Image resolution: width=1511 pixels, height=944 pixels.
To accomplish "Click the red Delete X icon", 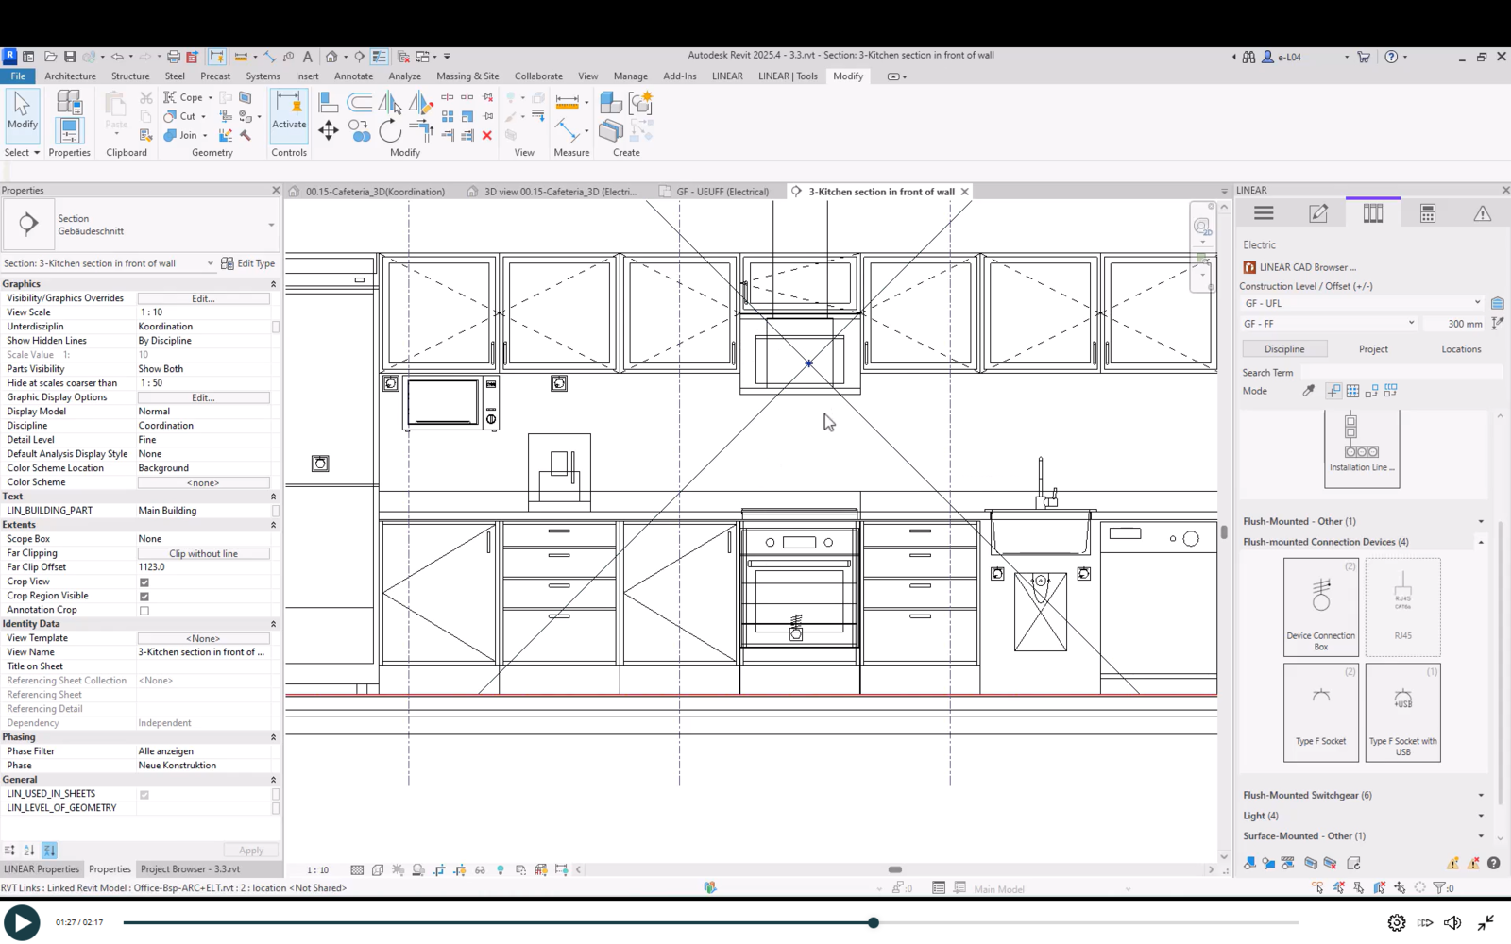I will click(487, 136).
